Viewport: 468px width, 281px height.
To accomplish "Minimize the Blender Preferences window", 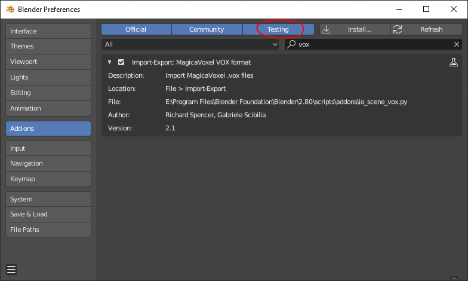I will 399,10.
